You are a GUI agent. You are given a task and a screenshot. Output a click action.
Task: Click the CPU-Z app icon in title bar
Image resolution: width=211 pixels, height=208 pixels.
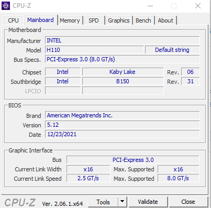coord(6,6)
